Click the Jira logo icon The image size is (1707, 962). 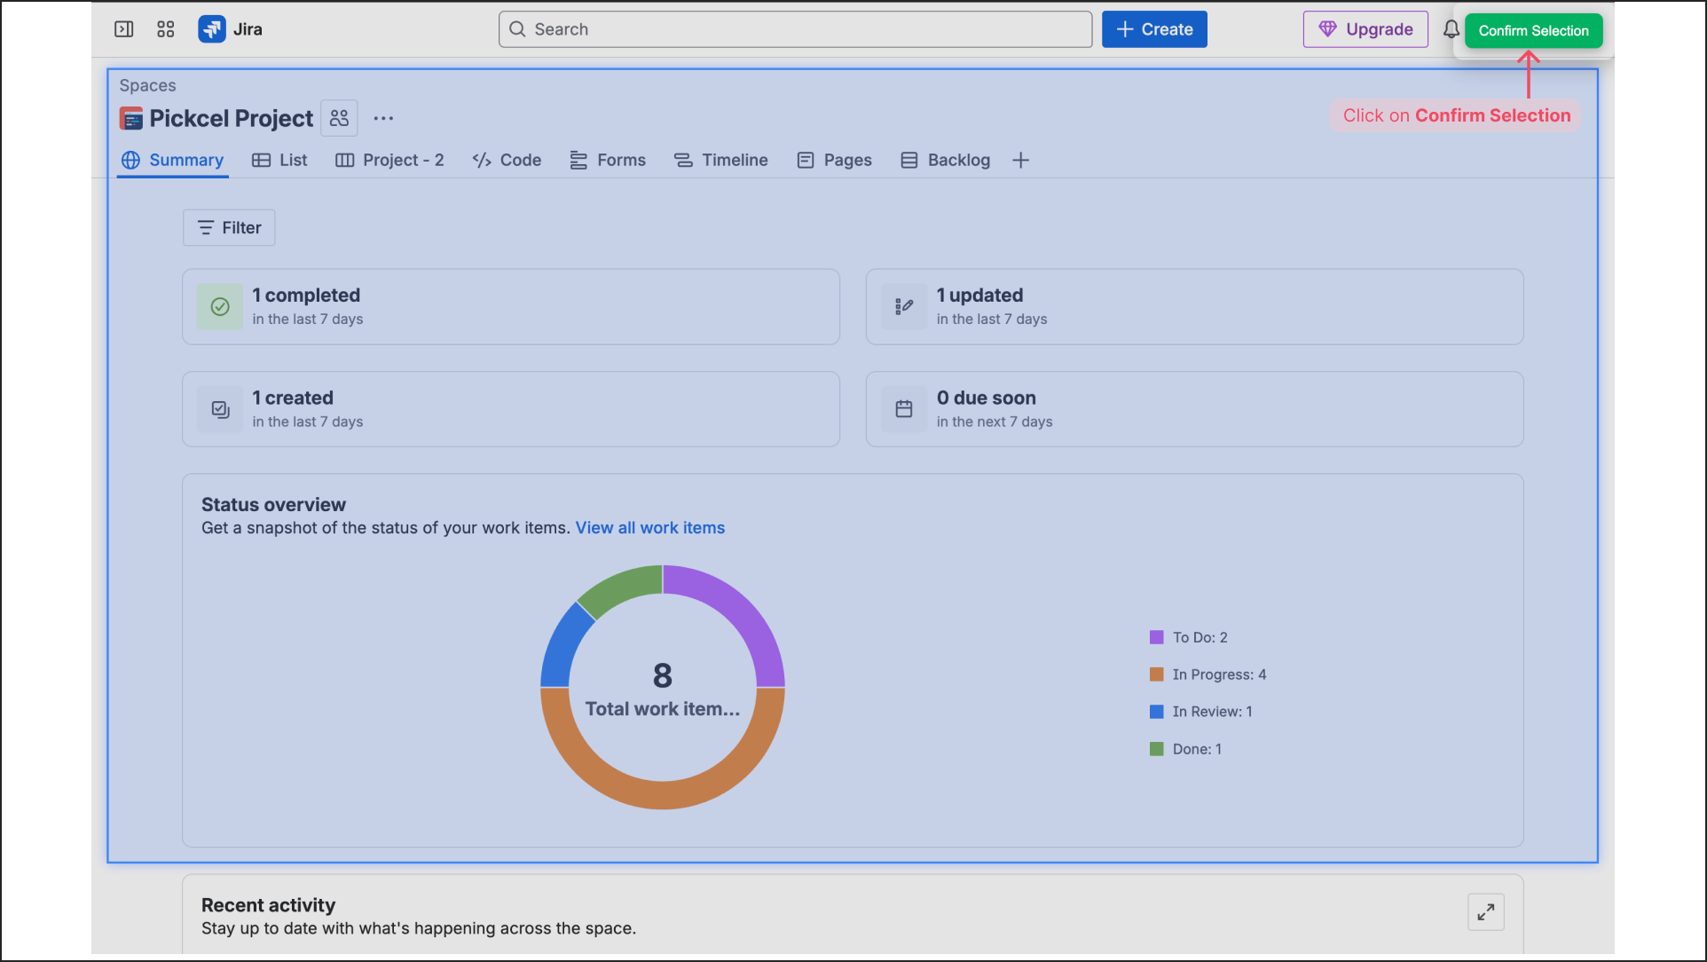click(x=211, y=29)
